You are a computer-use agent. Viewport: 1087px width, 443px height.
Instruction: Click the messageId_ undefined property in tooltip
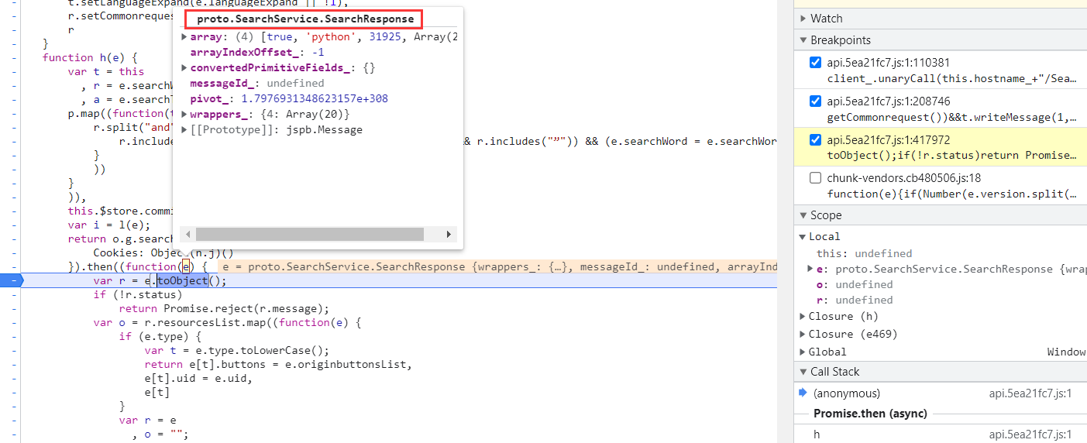point(257,84)
